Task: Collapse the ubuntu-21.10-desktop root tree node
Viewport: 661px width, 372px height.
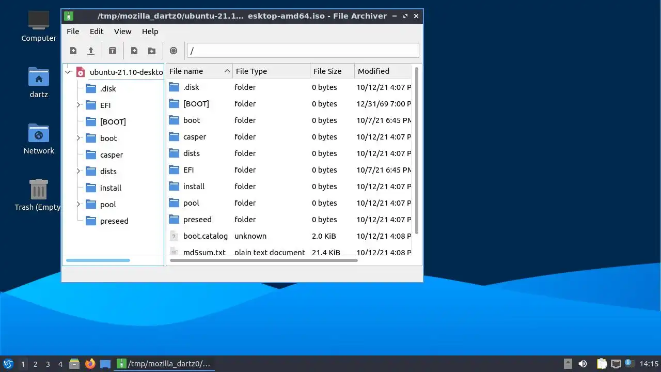Action: tap(68, 72)
